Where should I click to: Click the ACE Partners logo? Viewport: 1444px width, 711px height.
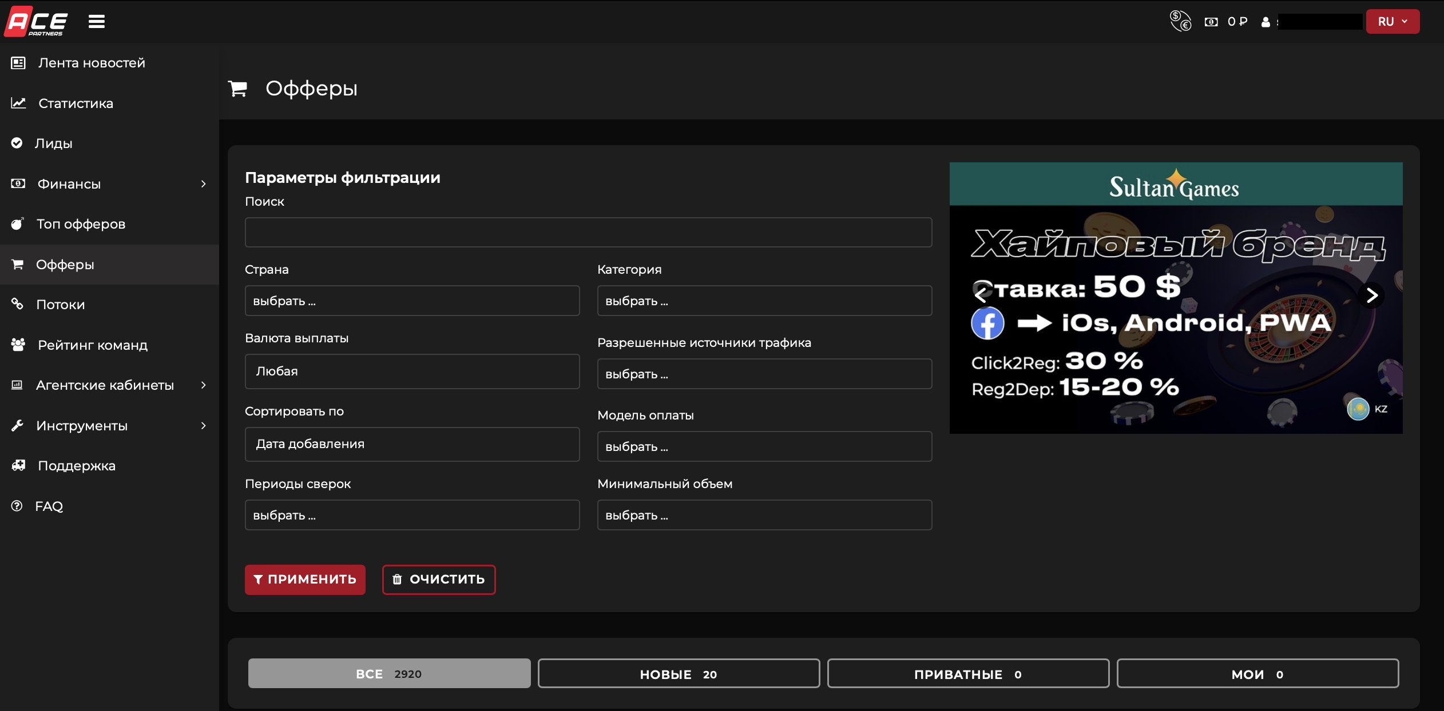[37, 22]
